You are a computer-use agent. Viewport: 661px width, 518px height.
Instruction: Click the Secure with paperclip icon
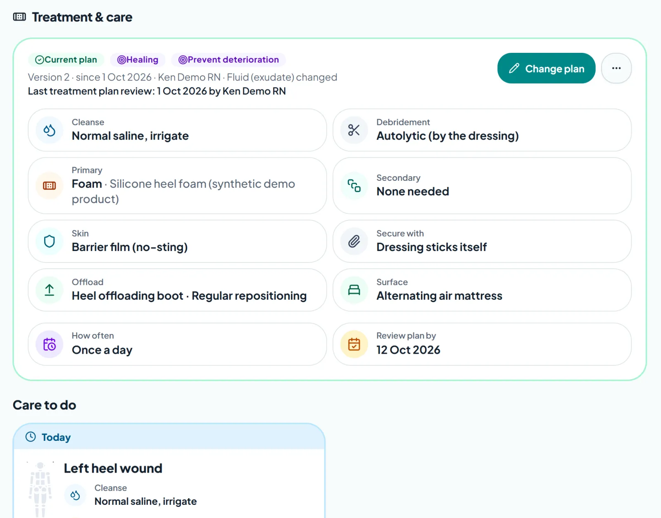click(x=354, y=241)
